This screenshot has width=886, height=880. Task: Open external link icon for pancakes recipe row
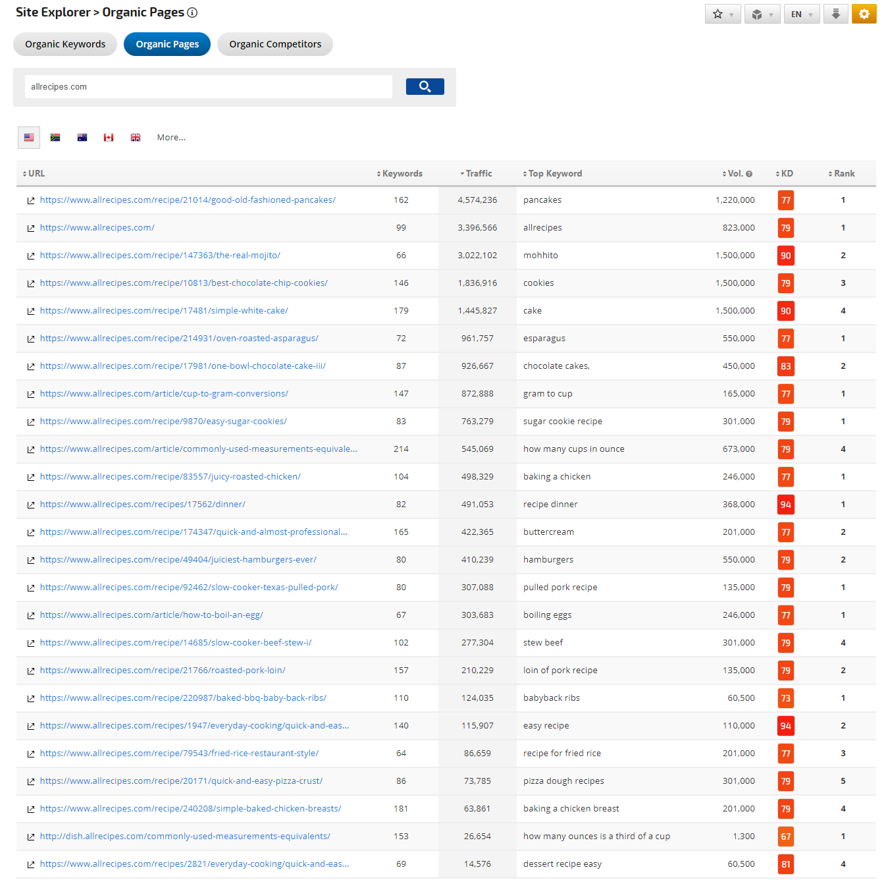coord(31,200)
